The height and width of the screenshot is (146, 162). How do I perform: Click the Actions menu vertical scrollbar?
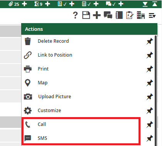pos(155,91)
